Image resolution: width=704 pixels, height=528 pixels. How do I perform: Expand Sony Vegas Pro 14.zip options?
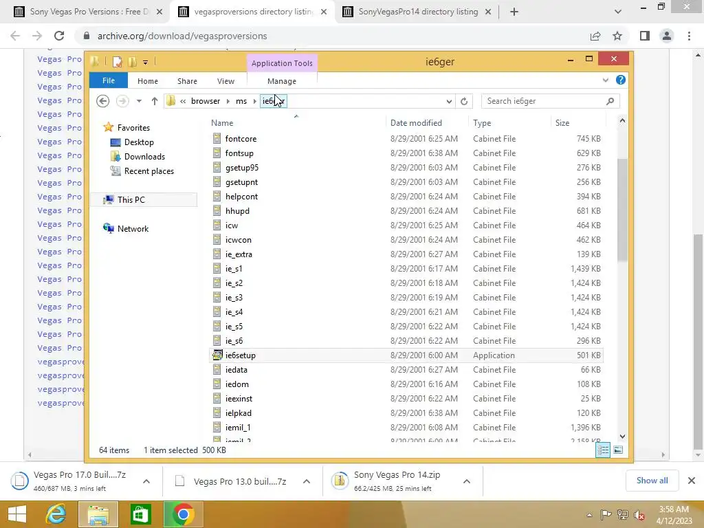(467, 481)
